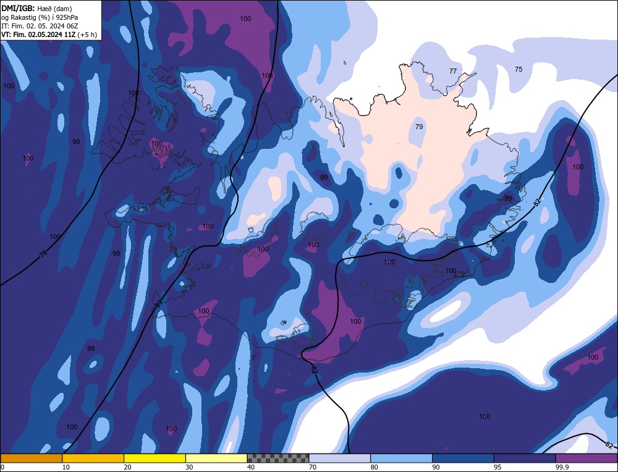Click the humidity value '79' on the map

point(419,127)
